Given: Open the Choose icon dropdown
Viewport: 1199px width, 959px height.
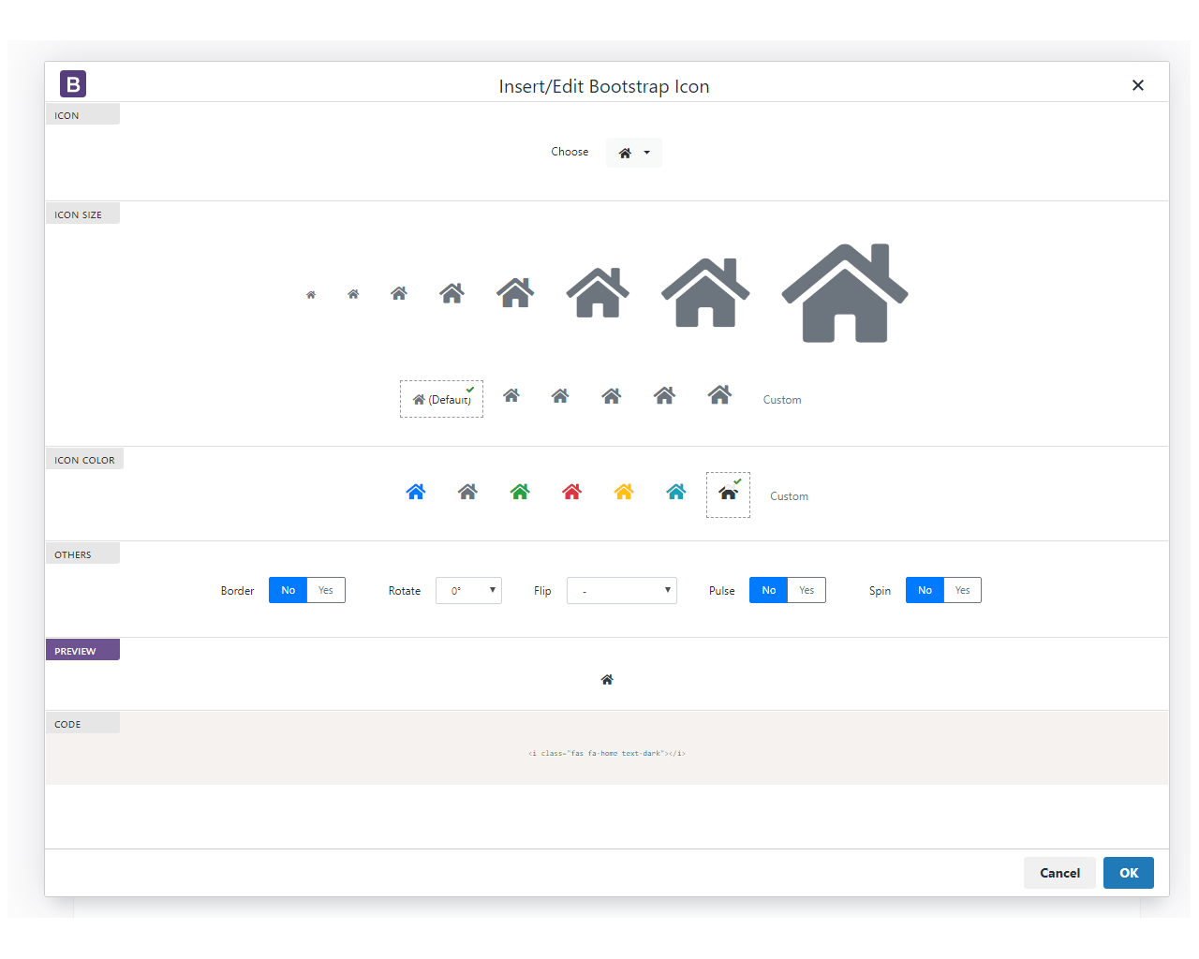Looking at the screenshot, I should [634, 153].
